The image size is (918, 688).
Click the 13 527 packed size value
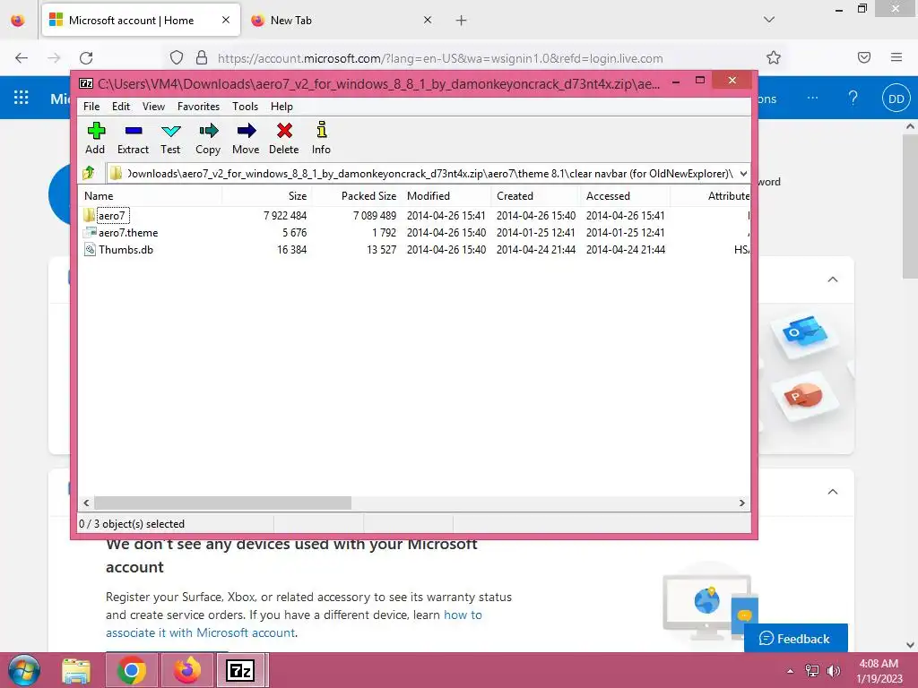(x=382, y=250)
